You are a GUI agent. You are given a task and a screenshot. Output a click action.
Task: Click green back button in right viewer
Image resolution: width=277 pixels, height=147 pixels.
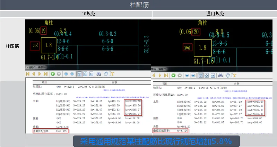[x=173, y=76]
